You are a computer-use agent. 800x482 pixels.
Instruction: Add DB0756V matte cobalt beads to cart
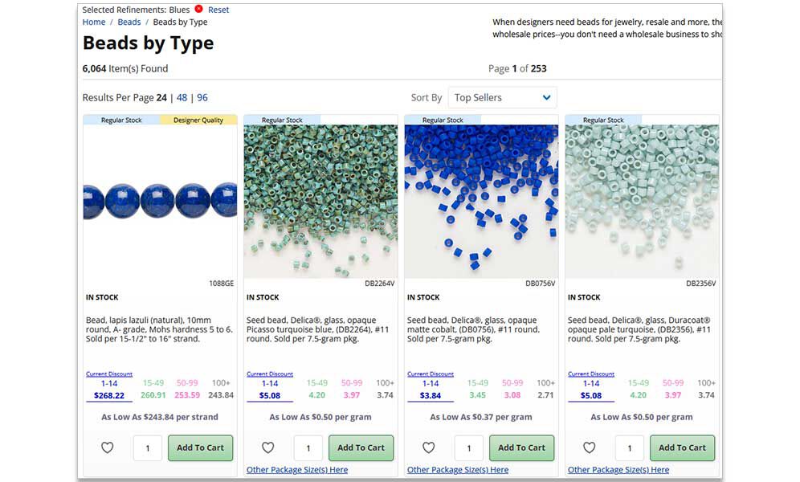tap(521, 447)
